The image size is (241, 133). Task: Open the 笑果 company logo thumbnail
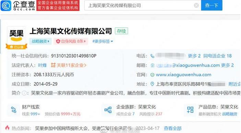(16, 36)
